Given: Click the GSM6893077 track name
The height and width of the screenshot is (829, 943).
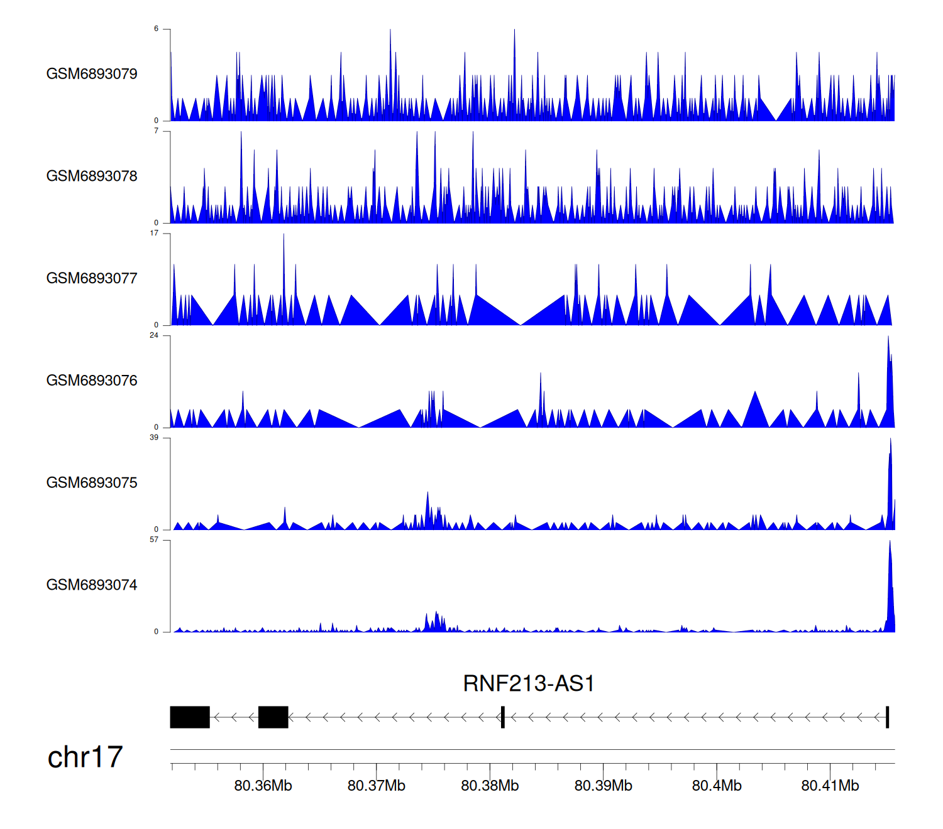Looking at the screenshot, I should click(92, 279).
